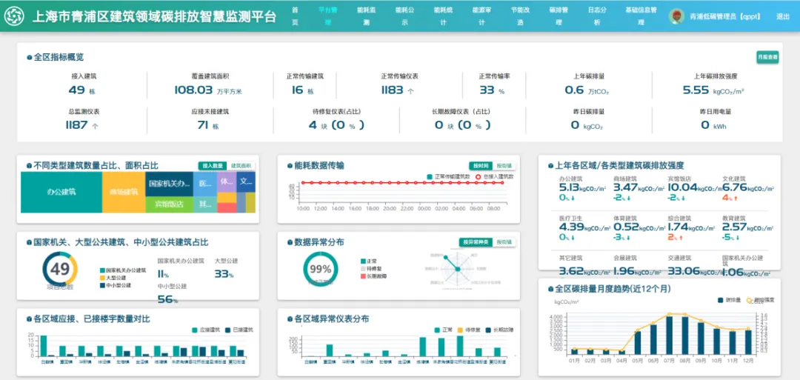Click the user avatar icon

(676, 16)
